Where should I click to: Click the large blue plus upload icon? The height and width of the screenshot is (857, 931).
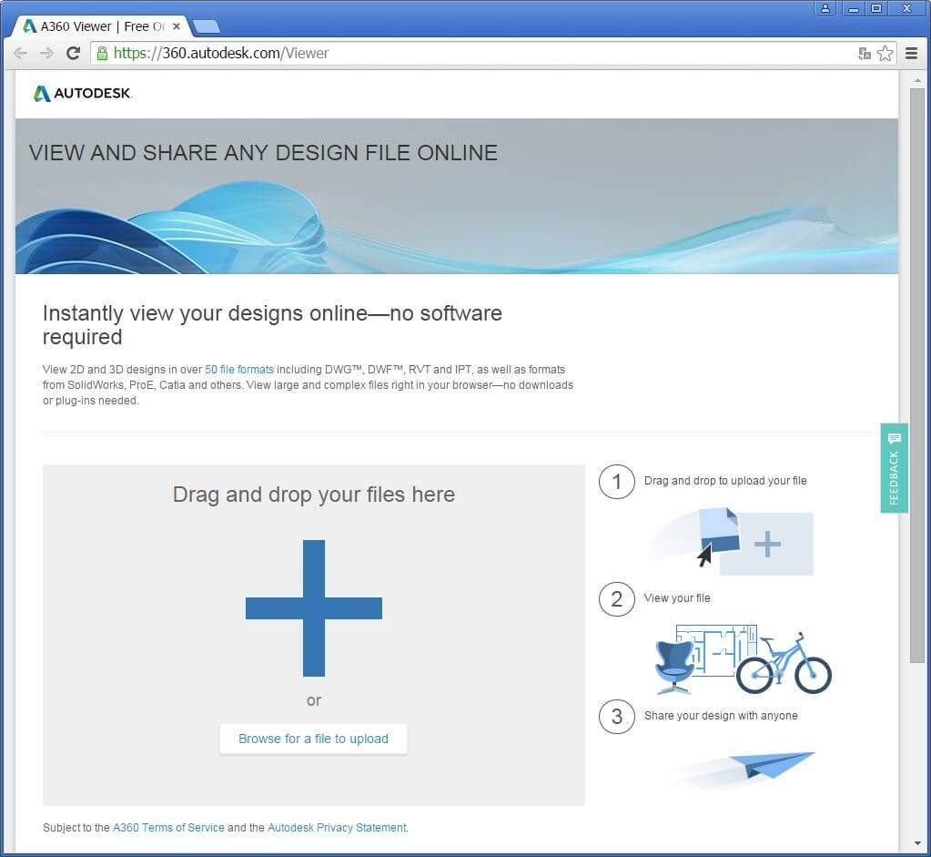click(x=313, y=608)
